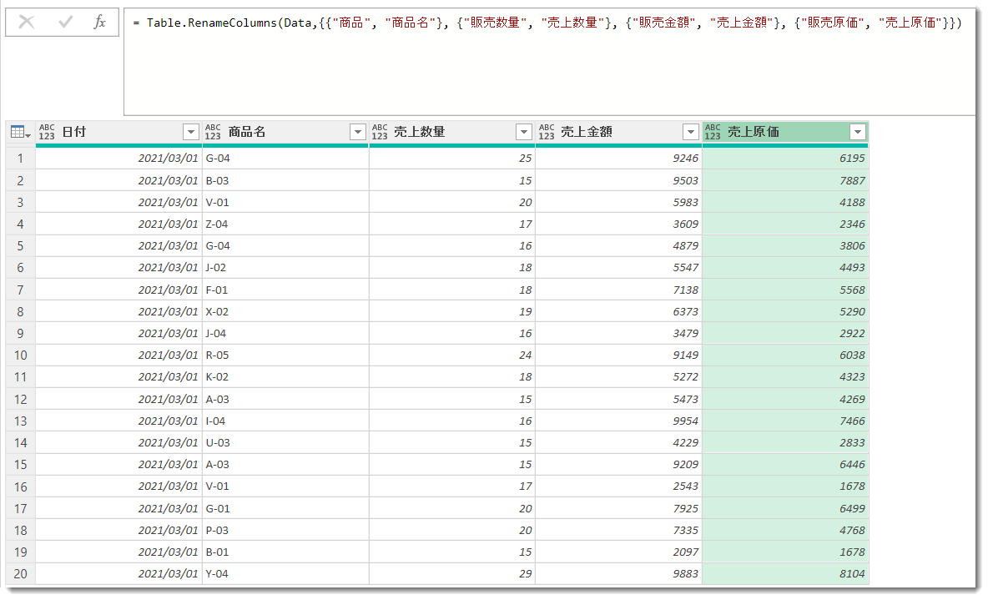The width and height of the screenshot is (988, 600).
Task: Cancel formula edit with X icon
Action: [x=27, y=22]
